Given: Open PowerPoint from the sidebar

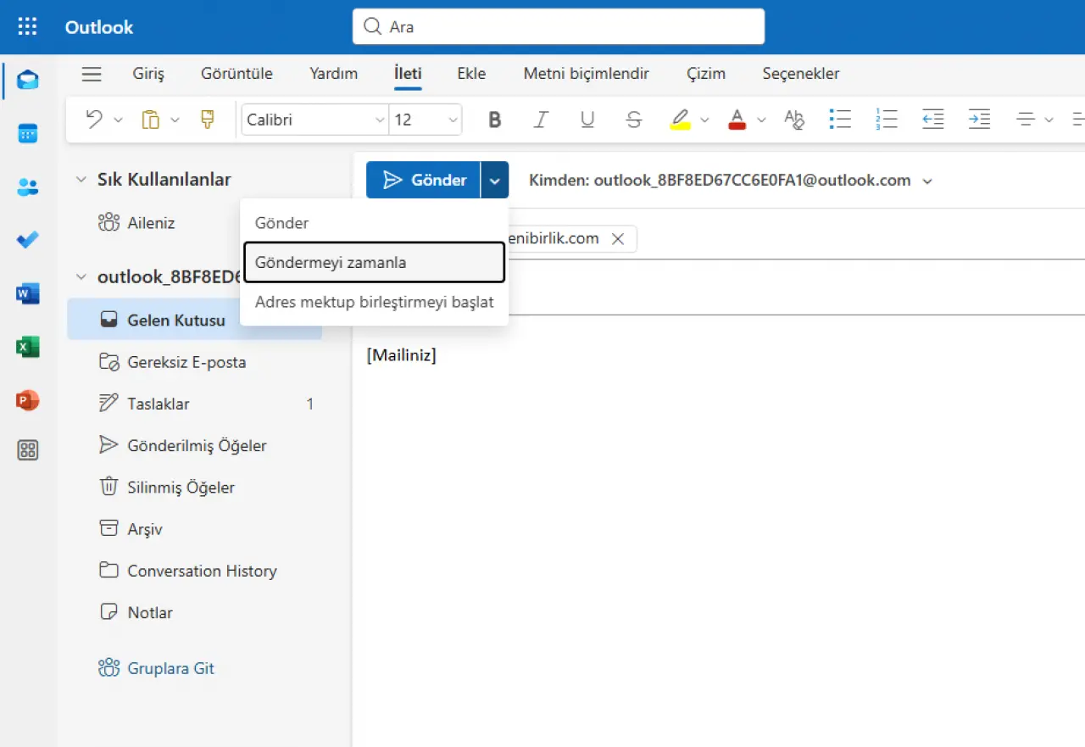Looking at the screenshot, I should [x=28, y=400].
